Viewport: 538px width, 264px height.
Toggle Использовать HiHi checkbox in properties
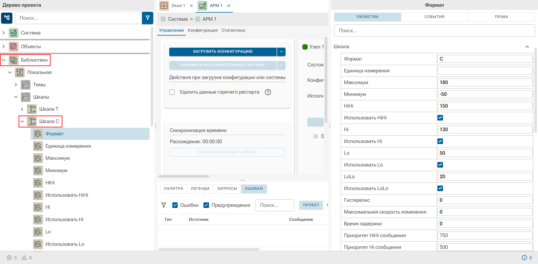(440, 118)
